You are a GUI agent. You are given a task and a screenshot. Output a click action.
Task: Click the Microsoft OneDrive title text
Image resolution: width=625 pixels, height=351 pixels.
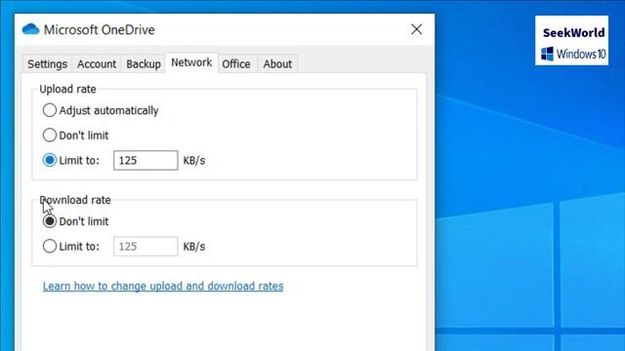click(100, 30)
